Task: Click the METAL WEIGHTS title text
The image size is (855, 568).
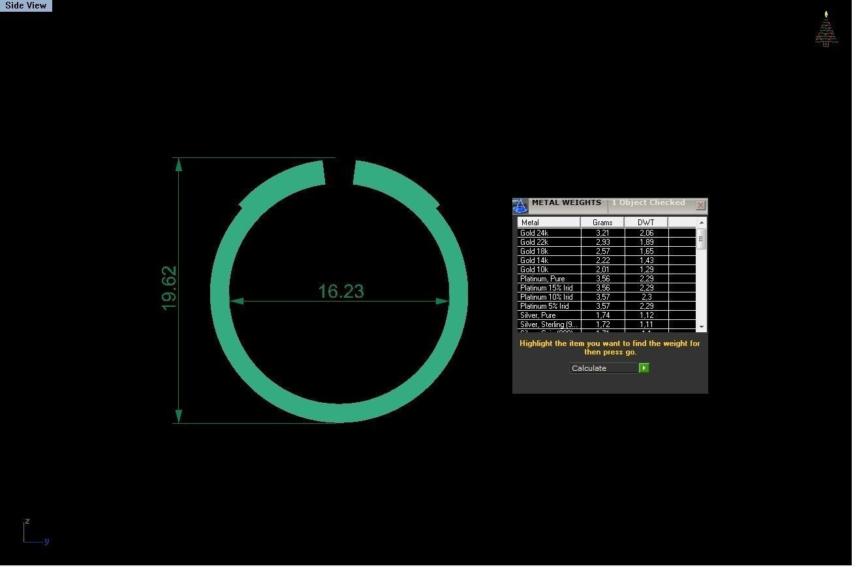Action: point(566,202)
